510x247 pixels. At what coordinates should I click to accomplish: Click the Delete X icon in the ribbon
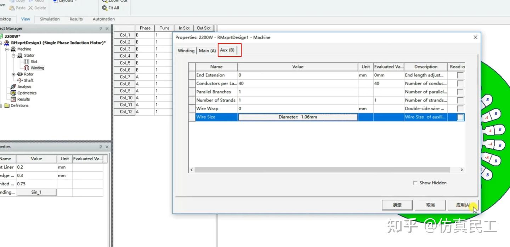[30, 8]
